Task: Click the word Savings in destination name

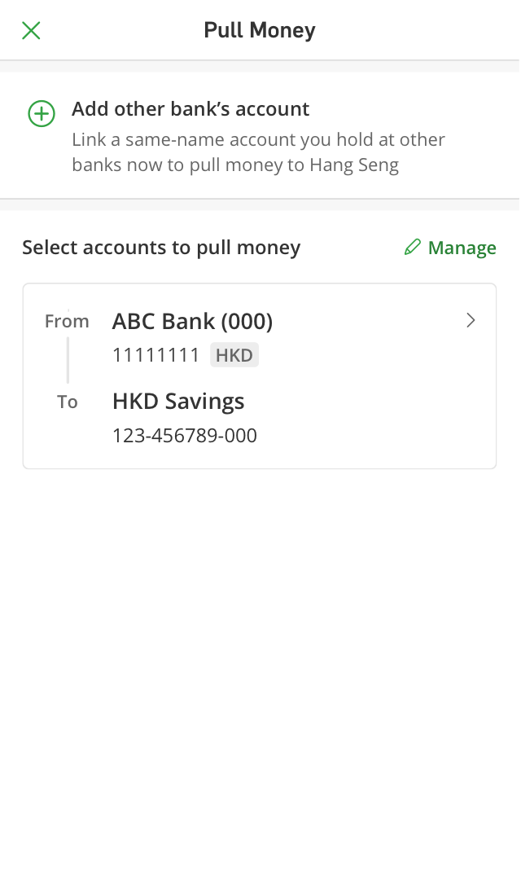Action: [x=207, y=402]
